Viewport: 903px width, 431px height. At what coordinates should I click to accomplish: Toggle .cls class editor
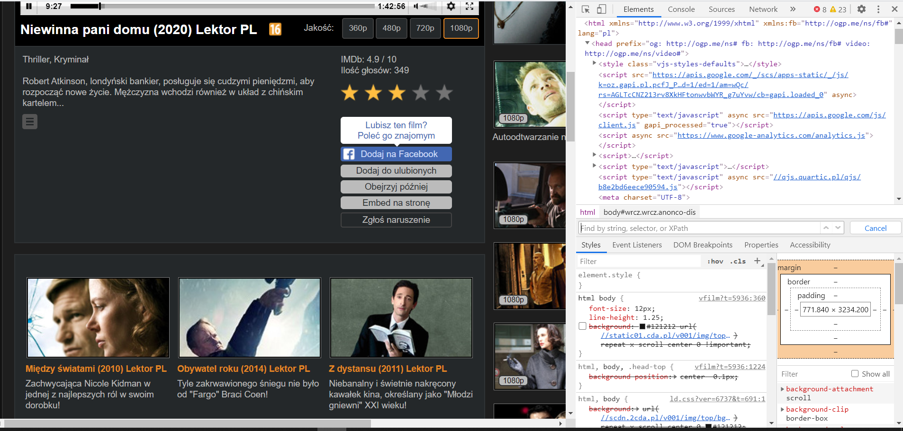pos(738,261)
